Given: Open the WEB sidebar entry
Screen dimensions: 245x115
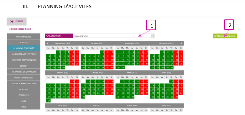Looking at the screenshot, I should point(23,107).
